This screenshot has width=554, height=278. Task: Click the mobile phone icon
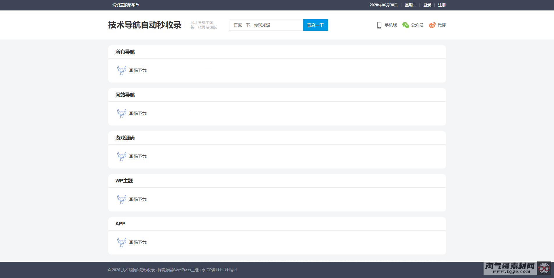[x=379, y=25]
